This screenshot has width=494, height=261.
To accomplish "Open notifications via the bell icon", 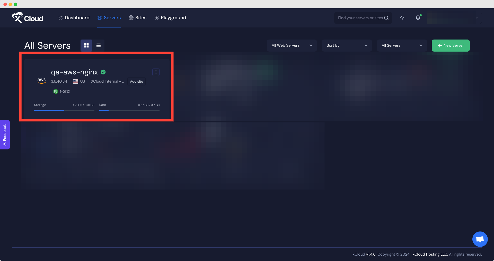I will pos(417,17).
